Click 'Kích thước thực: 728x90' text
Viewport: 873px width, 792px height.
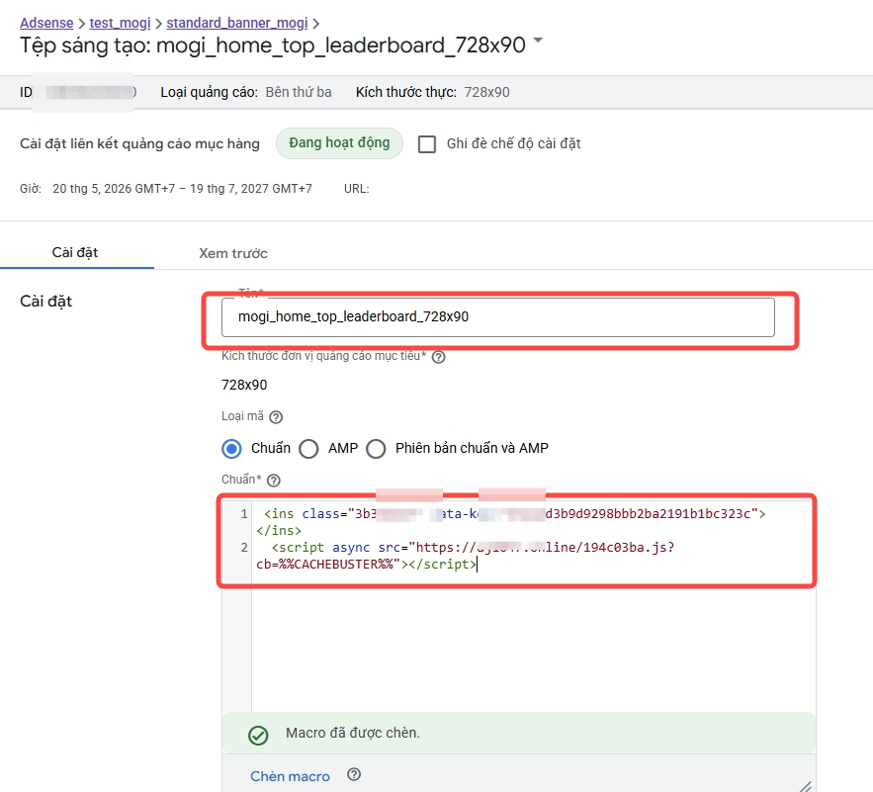[433, 93]
